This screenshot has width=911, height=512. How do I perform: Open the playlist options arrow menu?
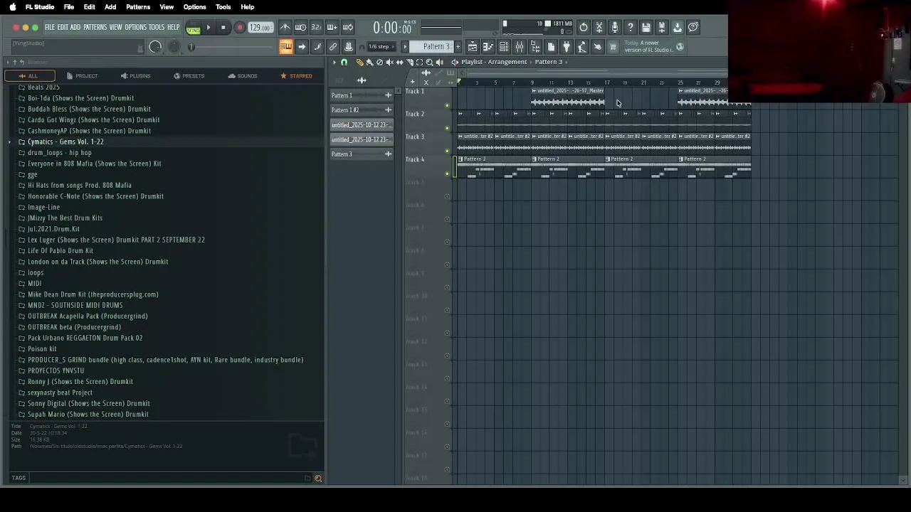334,62
